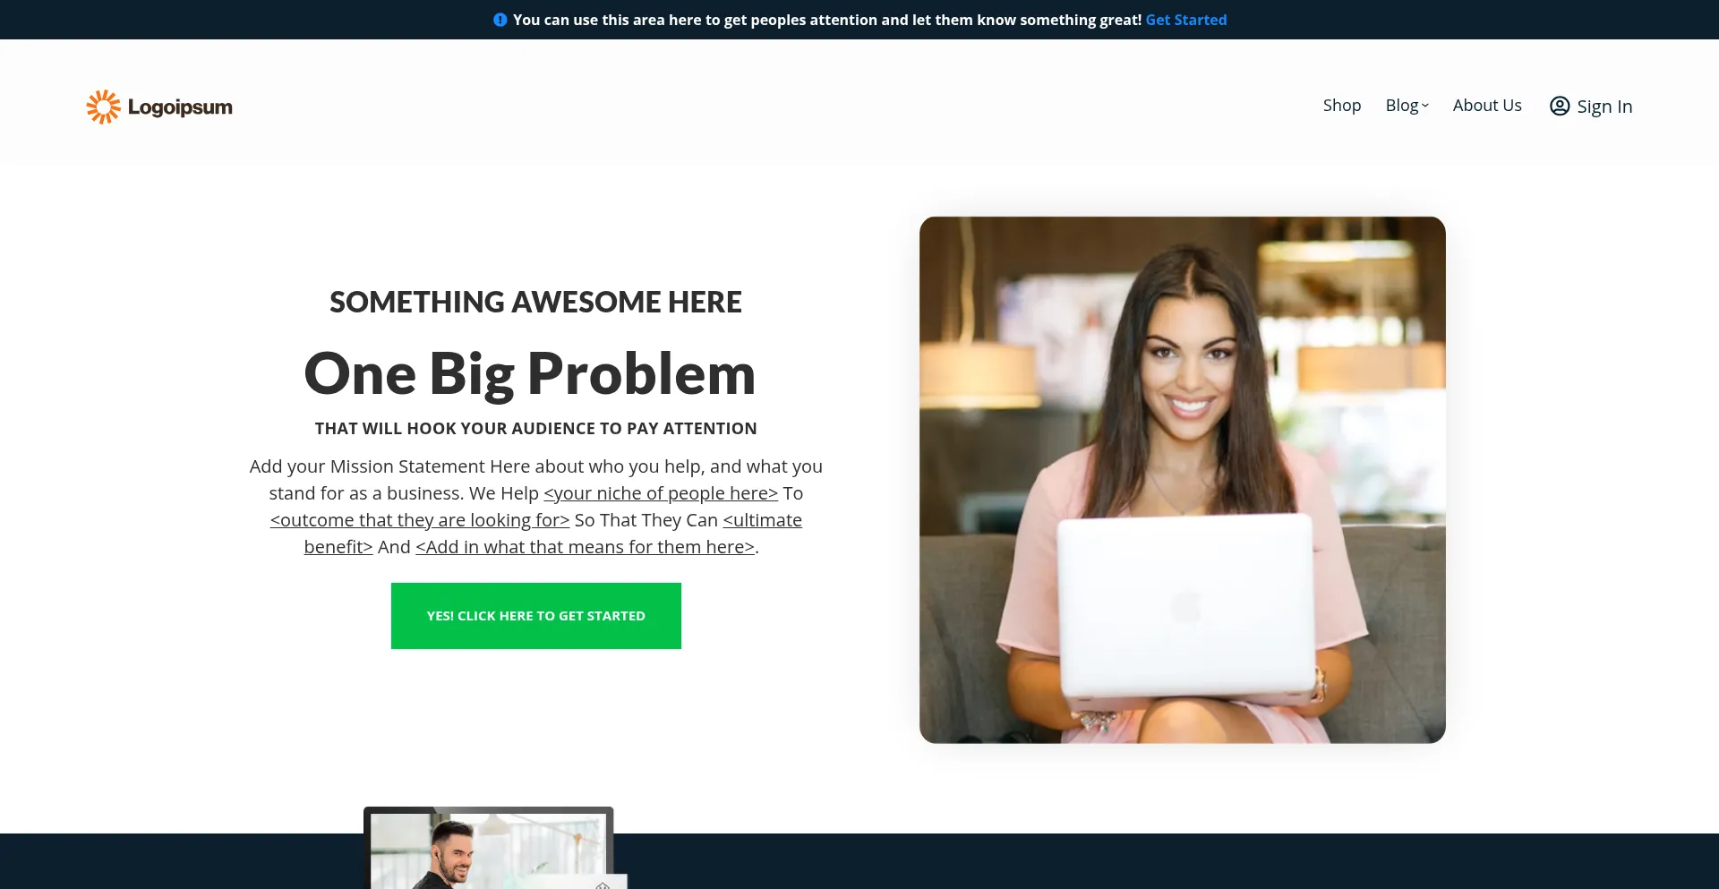Go to the About Us page
This screenshot has width=1719, height=889.
tap(1486, 106)
